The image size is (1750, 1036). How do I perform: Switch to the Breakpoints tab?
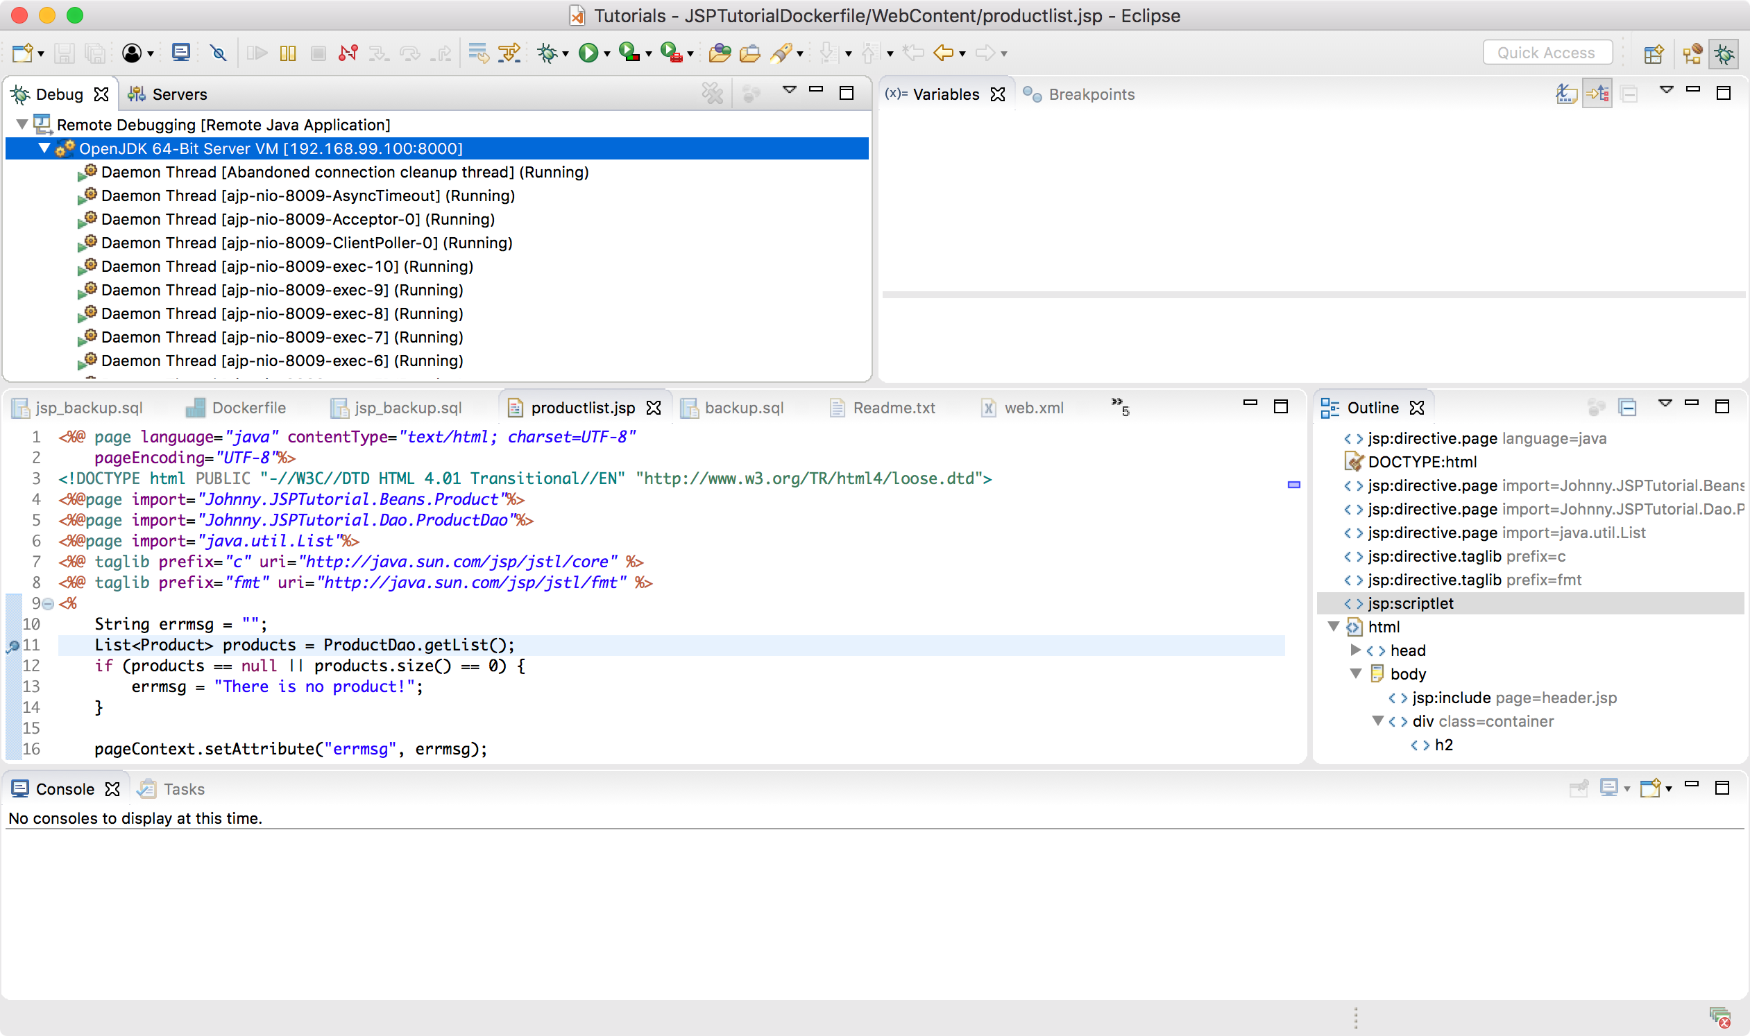click(1078, 94)
